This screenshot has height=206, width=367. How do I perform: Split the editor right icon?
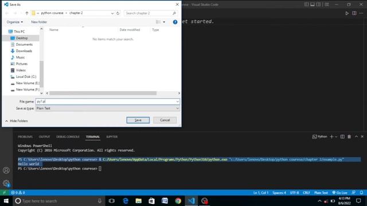coord(354,13)
